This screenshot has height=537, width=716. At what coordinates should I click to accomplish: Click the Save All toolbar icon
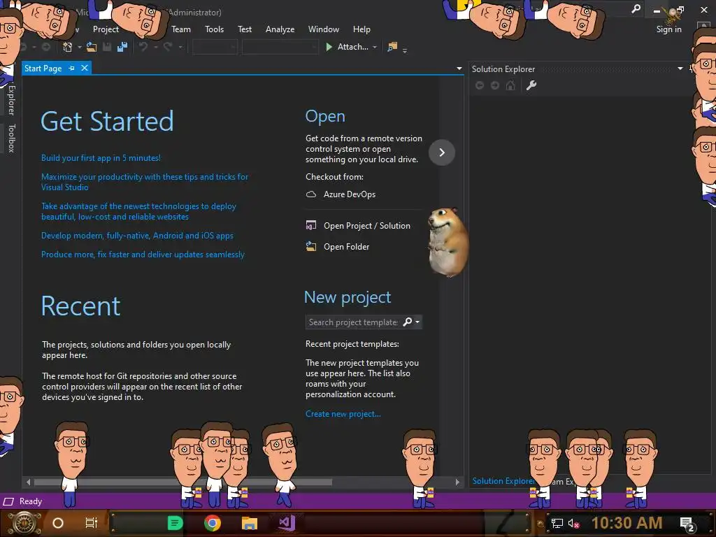pyautogui.click(x=122, y=47)
